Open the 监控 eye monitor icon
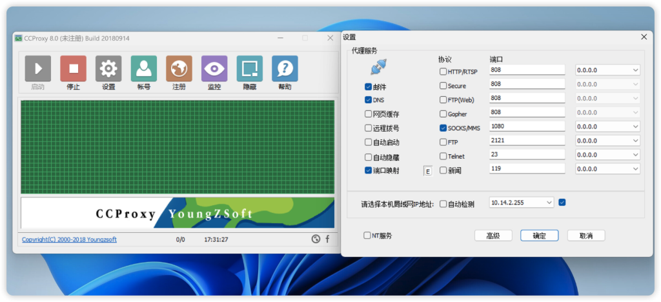661x302 pixels. [214, 68]
